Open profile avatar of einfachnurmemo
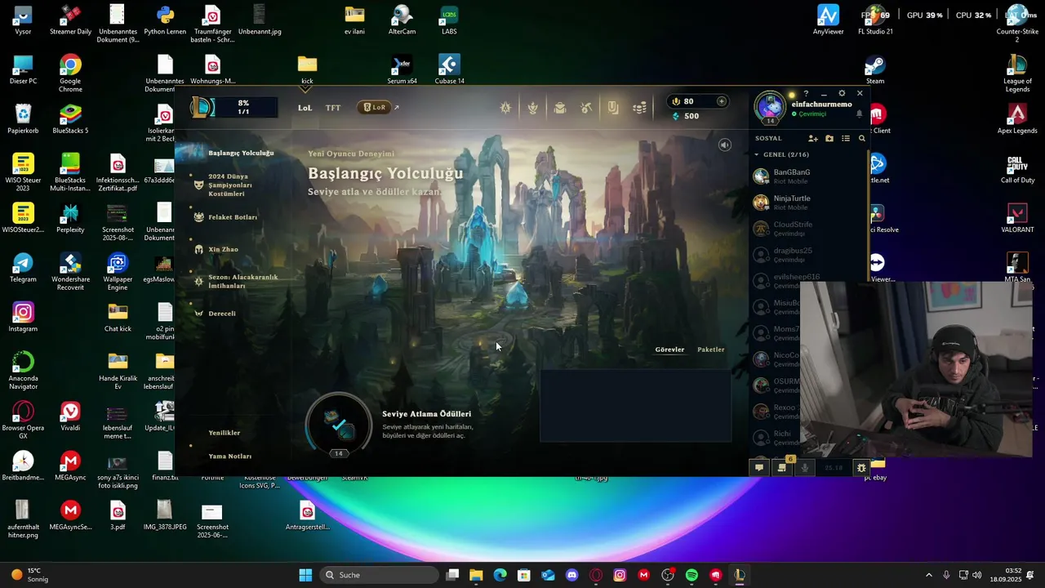 770,107
